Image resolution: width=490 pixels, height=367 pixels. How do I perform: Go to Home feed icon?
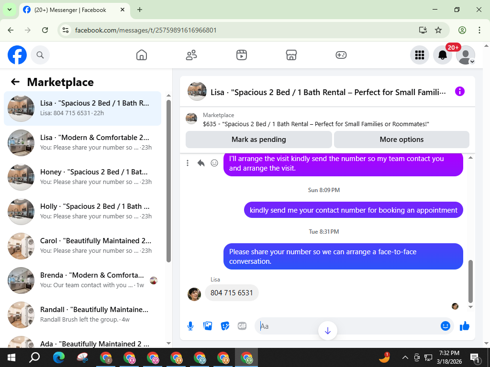coord(142,55)
